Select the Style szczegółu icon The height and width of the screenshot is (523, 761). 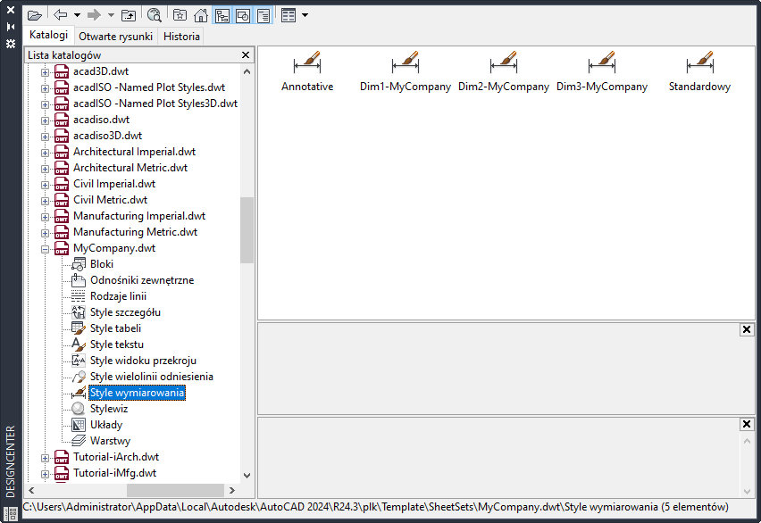point(78,312)
